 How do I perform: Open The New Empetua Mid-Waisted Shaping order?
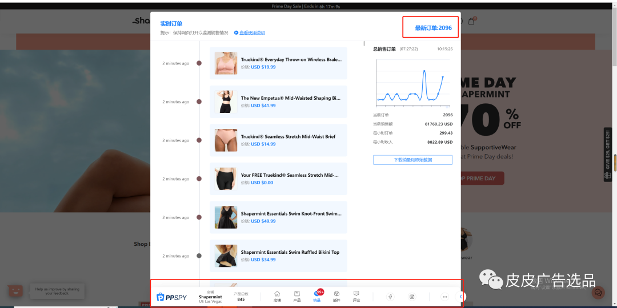click(278, 102)
